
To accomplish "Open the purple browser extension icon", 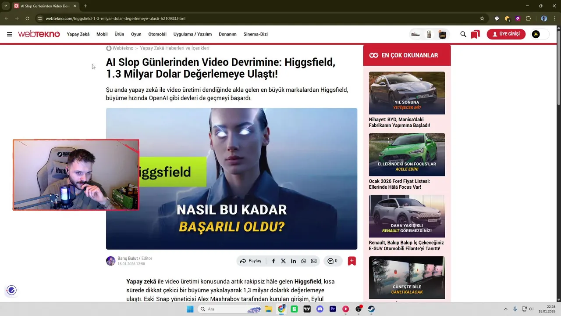I will coord(518,18).
